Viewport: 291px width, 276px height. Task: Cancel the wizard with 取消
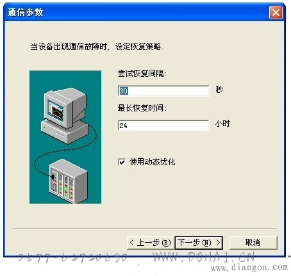(x=253, y=243)
